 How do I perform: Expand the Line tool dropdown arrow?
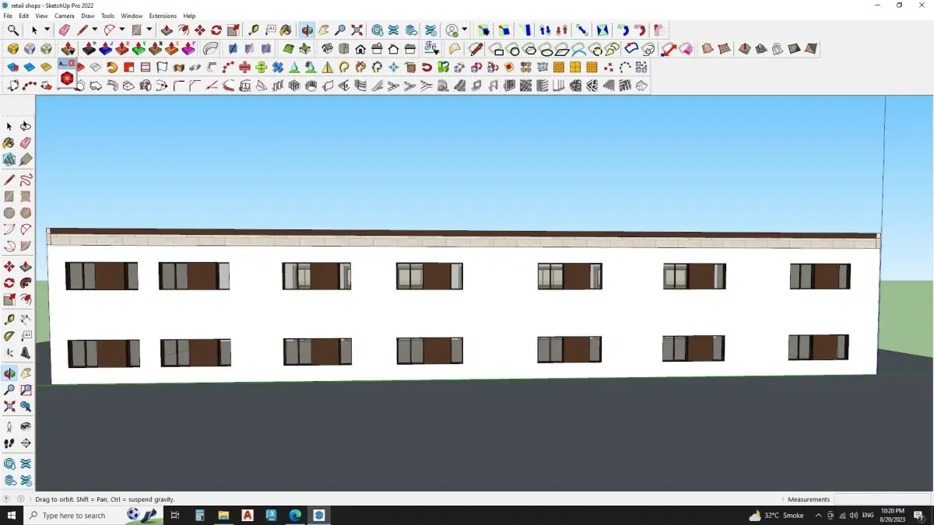tap(94, 30)
